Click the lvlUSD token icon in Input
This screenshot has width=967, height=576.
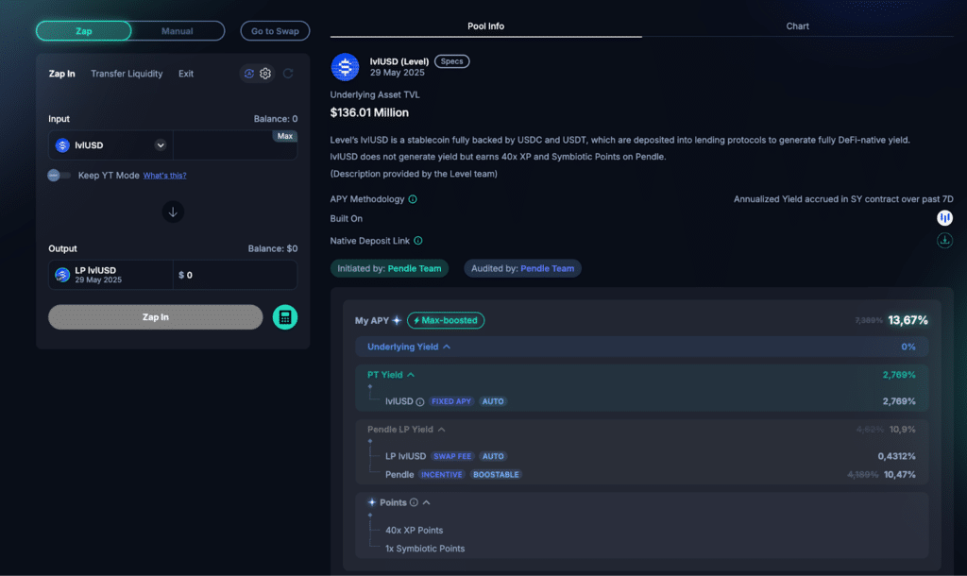pyautogui.click(x=62, y=145)
